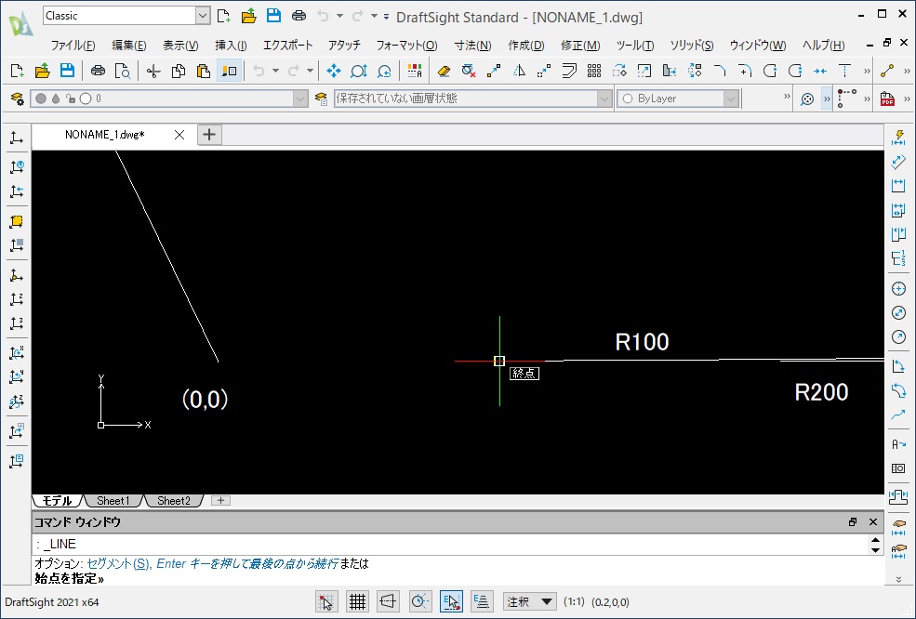This screenshot has height=619, width=916.
Task: Click the Pattern array grid icon
Action: (594, 72)
